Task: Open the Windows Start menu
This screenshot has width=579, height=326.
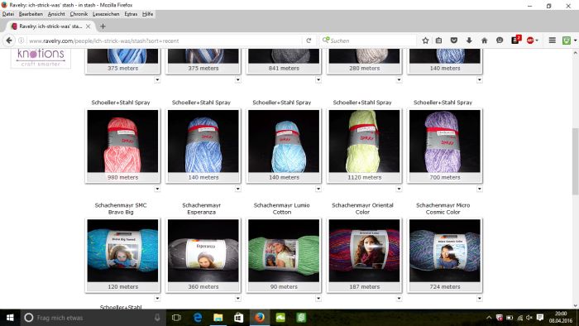Action: pos(10,318)
